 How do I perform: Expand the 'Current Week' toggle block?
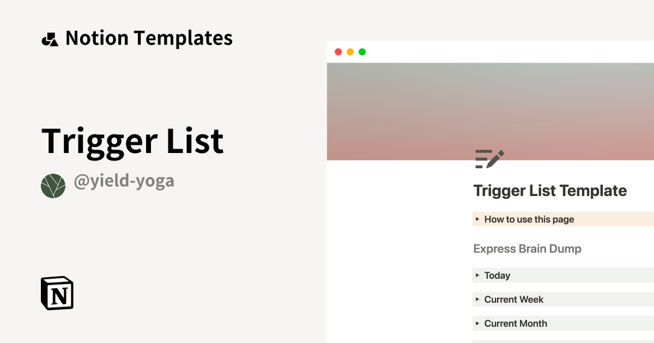click(x=478, y=299)
